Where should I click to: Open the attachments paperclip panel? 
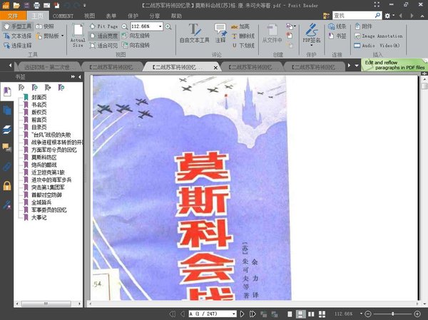tap(6, 166)
